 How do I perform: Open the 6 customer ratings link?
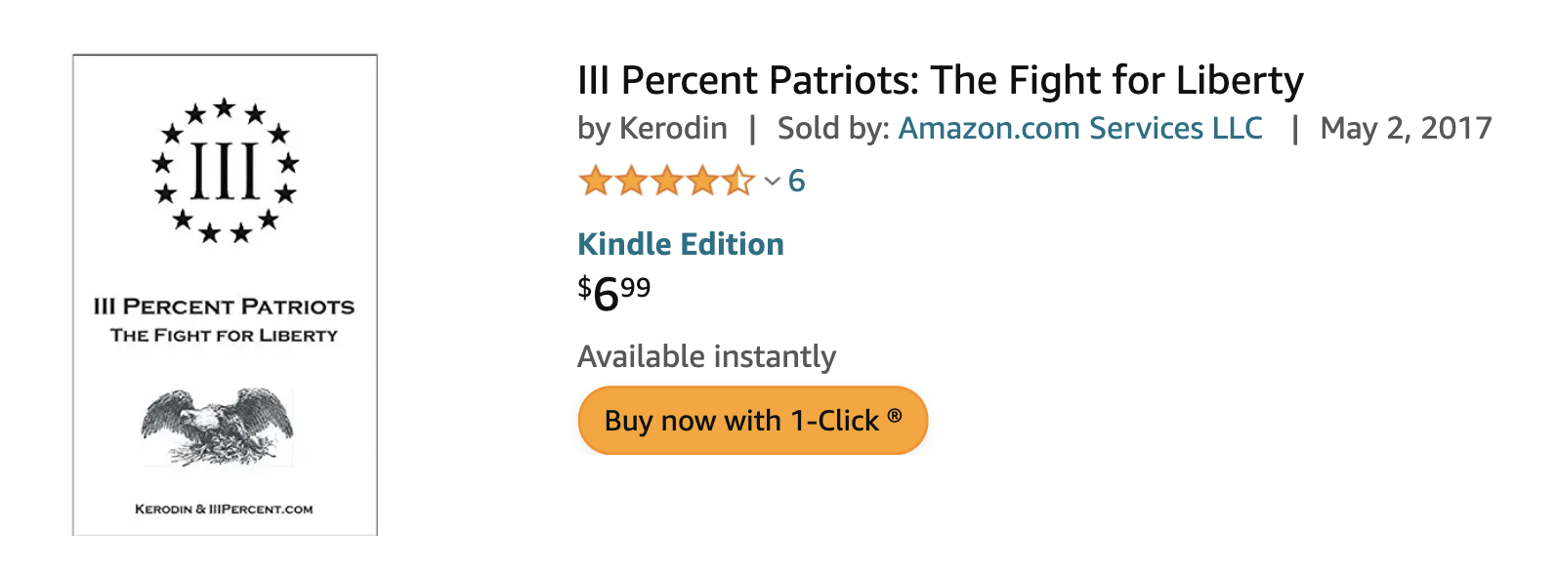tap(796, 181)
